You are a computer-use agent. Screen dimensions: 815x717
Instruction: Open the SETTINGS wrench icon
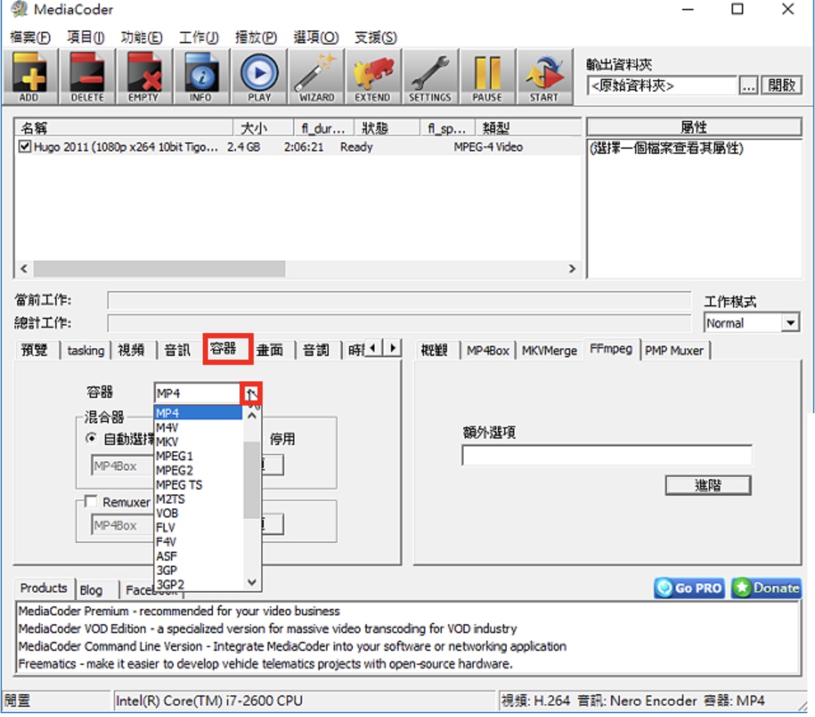point(430,77)
